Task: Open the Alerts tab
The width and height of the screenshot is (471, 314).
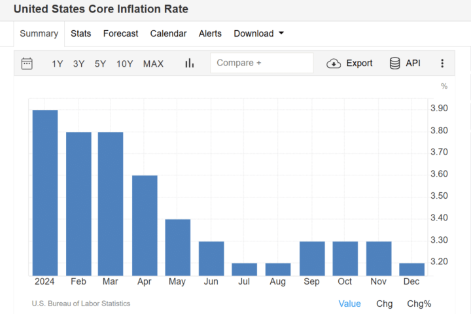Action: click(210, 33)
